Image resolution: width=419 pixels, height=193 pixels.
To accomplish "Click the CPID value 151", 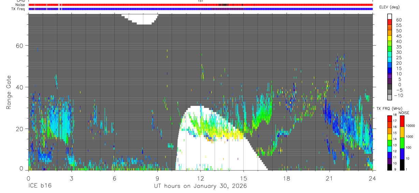I will point(201,1).
